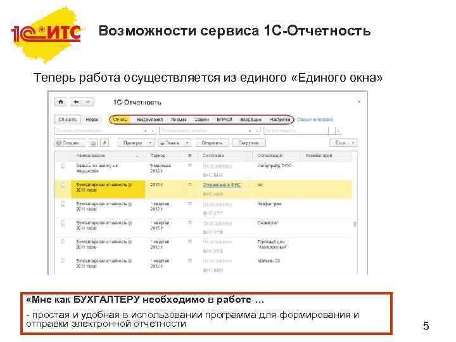Open the status link in the Сервислог row
The width and height of the screenshot is (456, 342).
pos(217,223)
